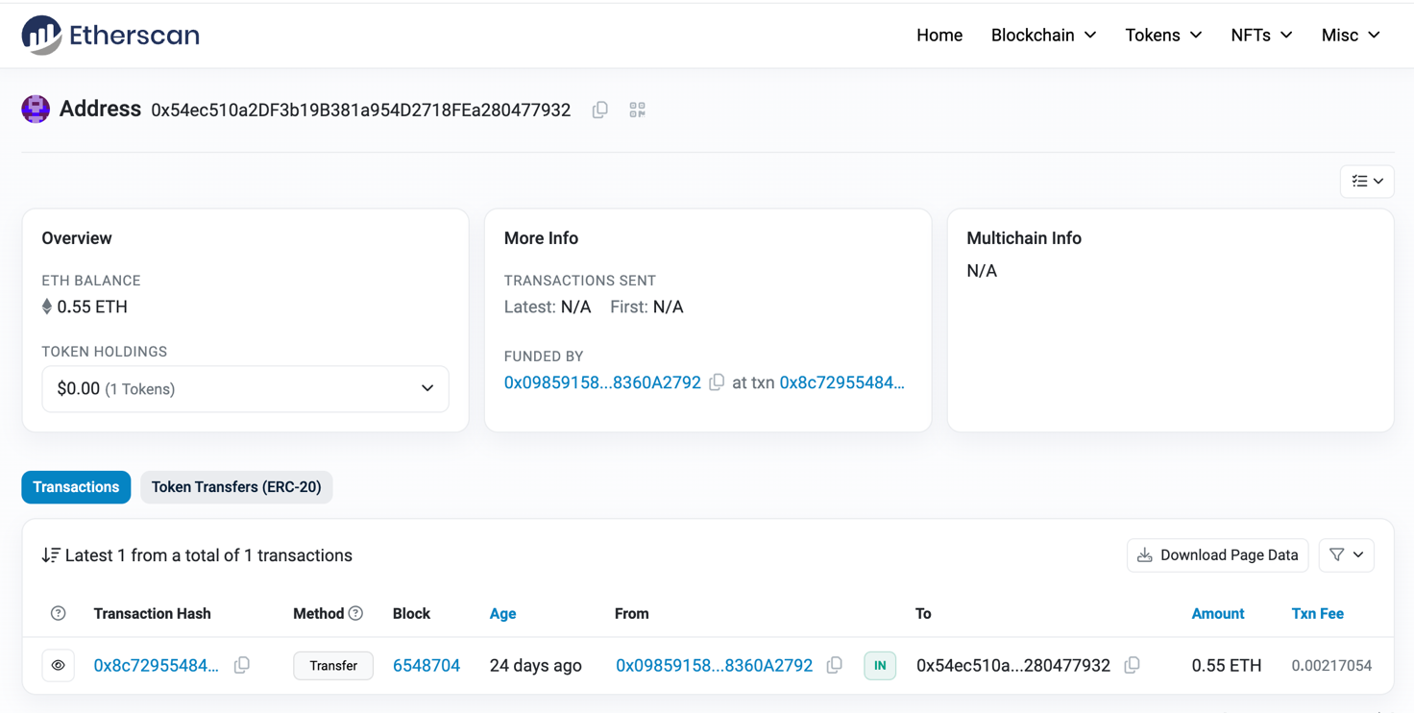1414x713 pixels.
Task: Switch to Token Transfers (ERC-20) tab
Action: coord(236,487)
